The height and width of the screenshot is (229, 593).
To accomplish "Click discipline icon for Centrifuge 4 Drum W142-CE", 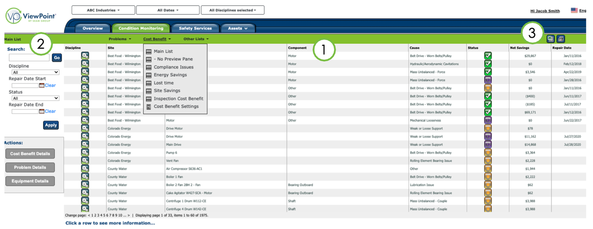I will point(85,209).
